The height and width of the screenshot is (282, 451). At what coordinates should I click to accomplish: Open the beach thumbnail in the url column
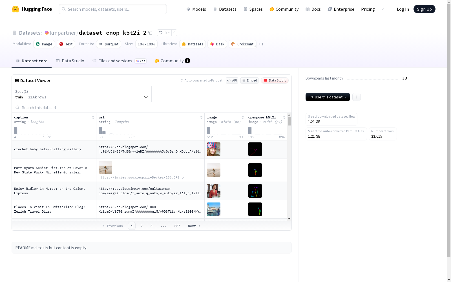pos(105,168)
